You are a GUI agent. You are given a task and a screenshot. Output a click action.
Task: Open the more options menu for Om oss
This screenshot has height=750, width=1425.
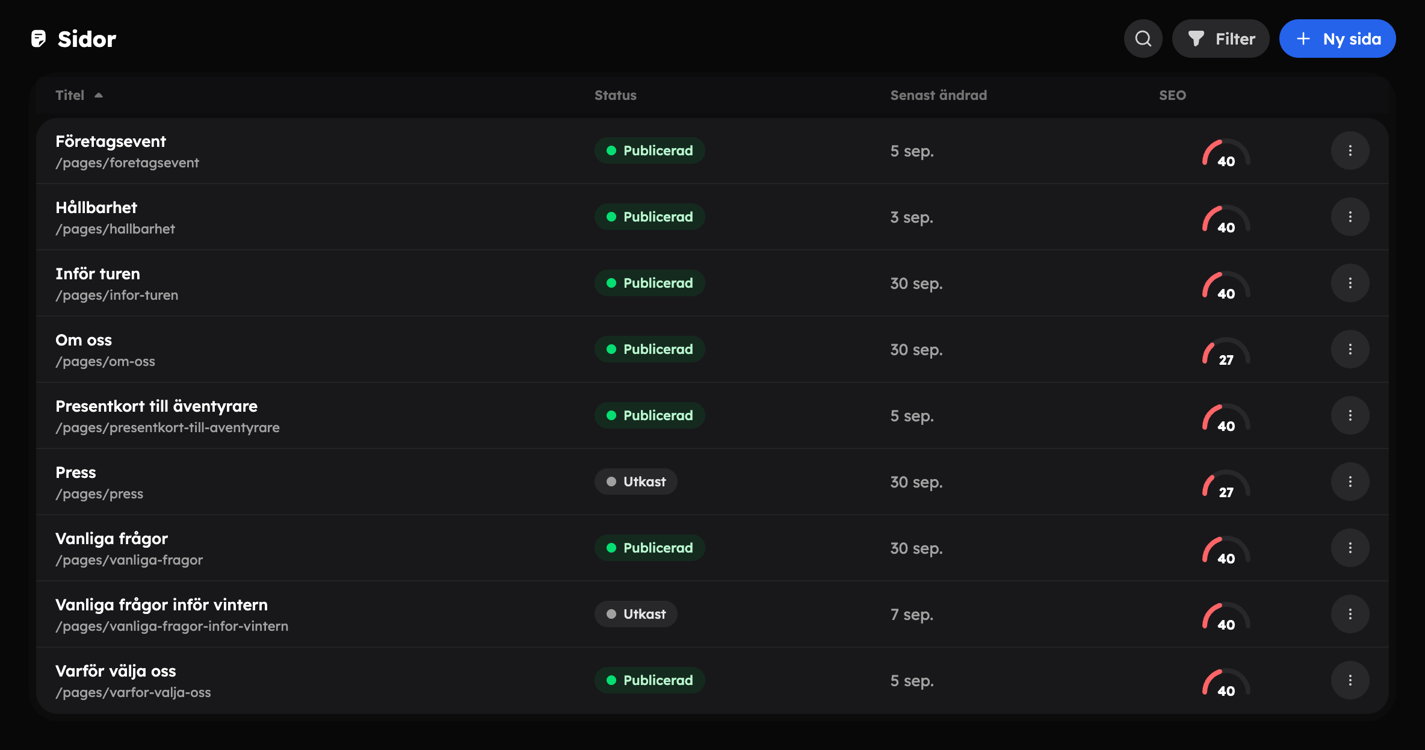point(1350,349)
